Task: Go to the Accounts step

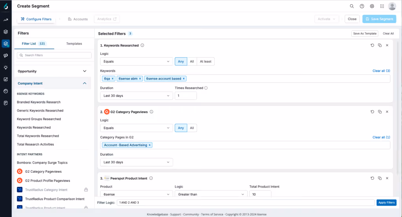Action: tap(78, 19)
